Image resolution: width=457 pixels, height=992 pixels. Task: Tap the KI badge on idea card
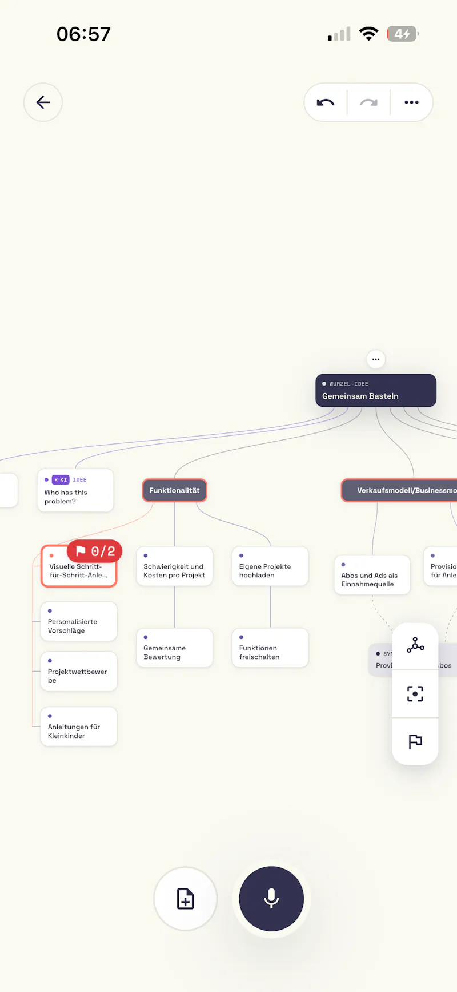pyautogui.click(x=61, y=480)
